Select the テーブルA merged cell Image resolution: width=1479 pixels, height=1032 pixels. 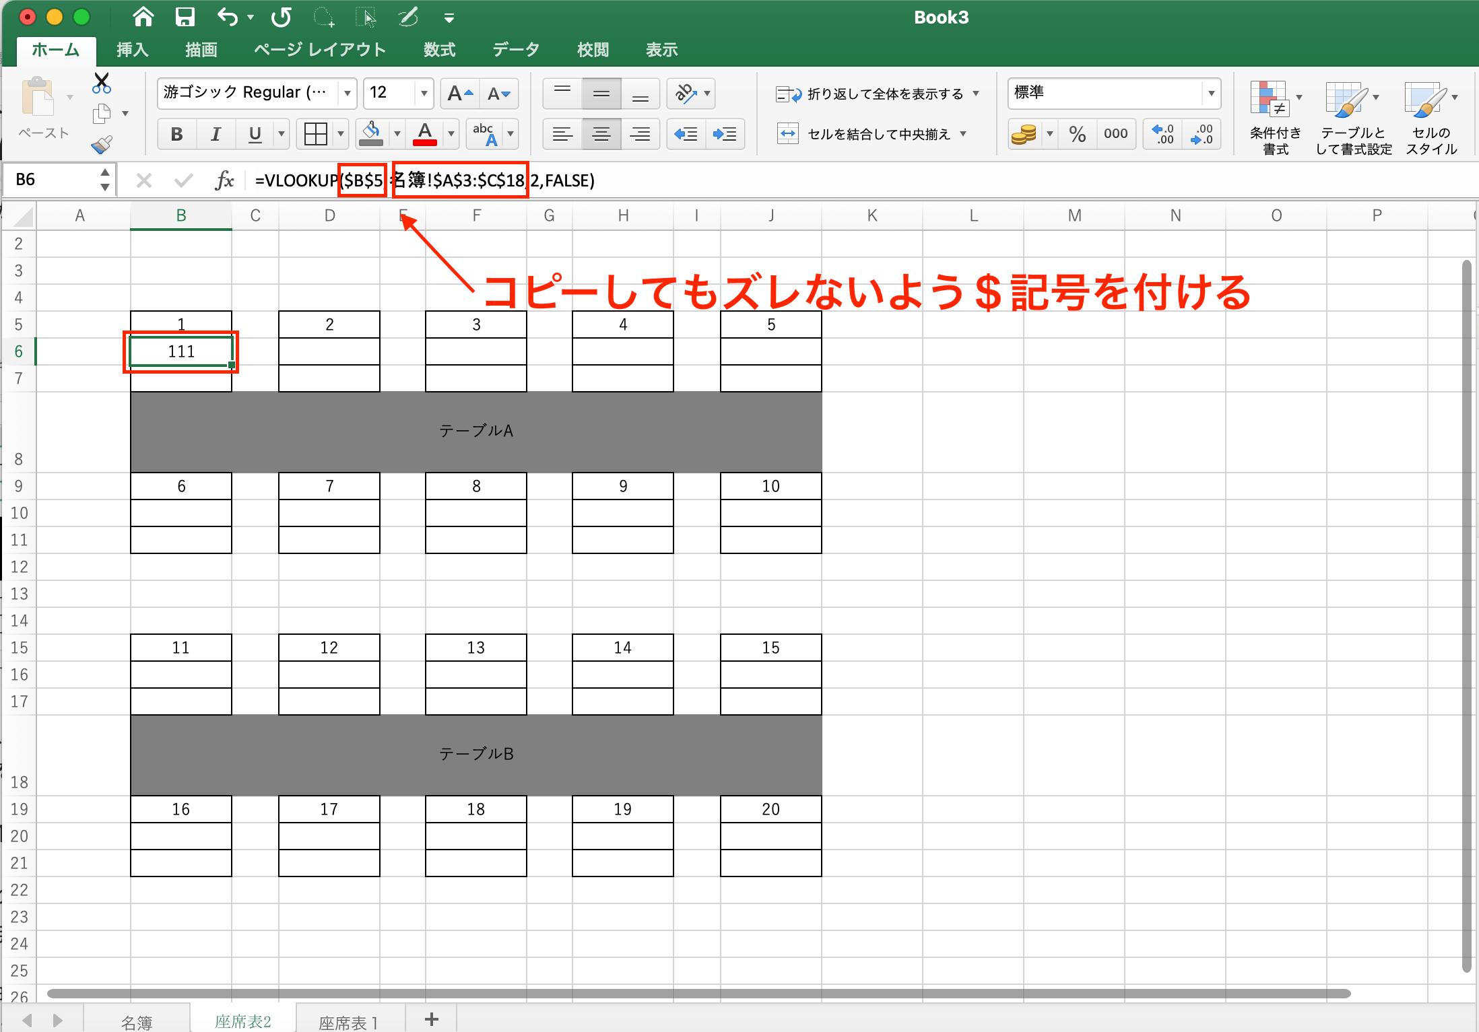point(476,432)
